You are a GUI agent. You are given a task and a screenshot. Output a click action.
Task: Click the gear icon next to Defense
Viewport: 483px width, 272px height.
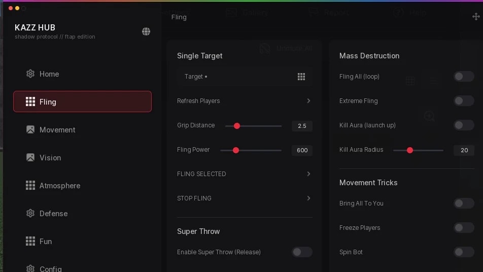point(30,214)
